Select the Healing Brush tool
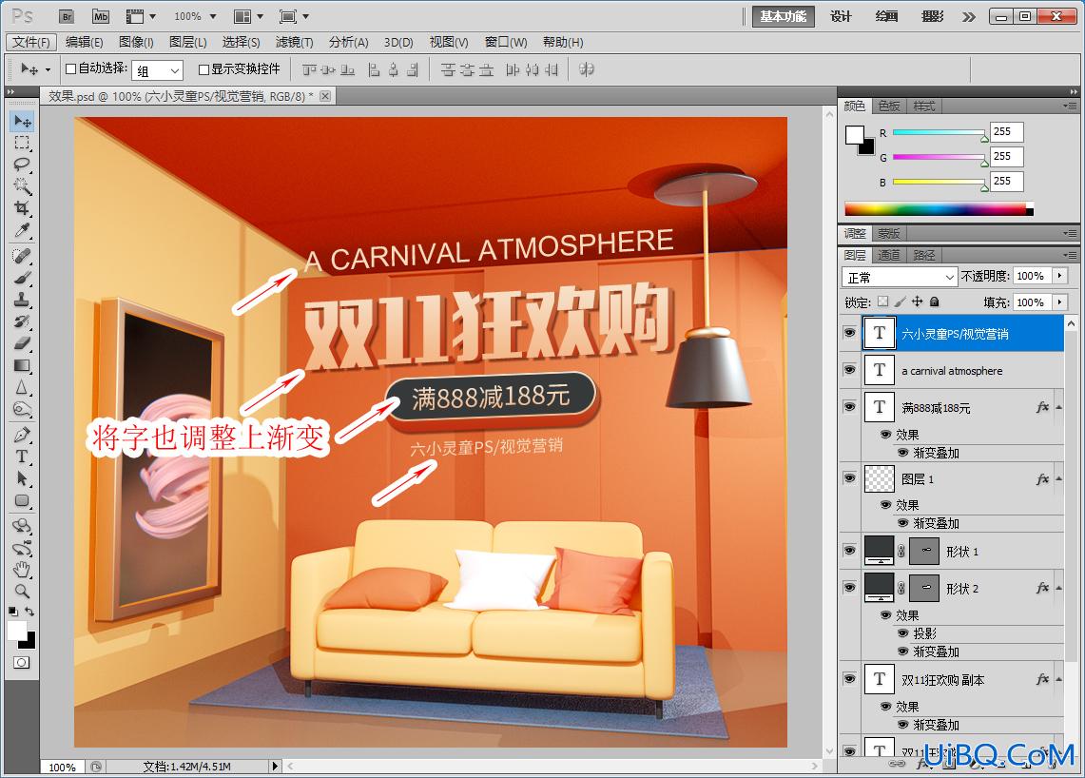The width and height of the screenshot is (1085, 778). [x=22, y=256]
